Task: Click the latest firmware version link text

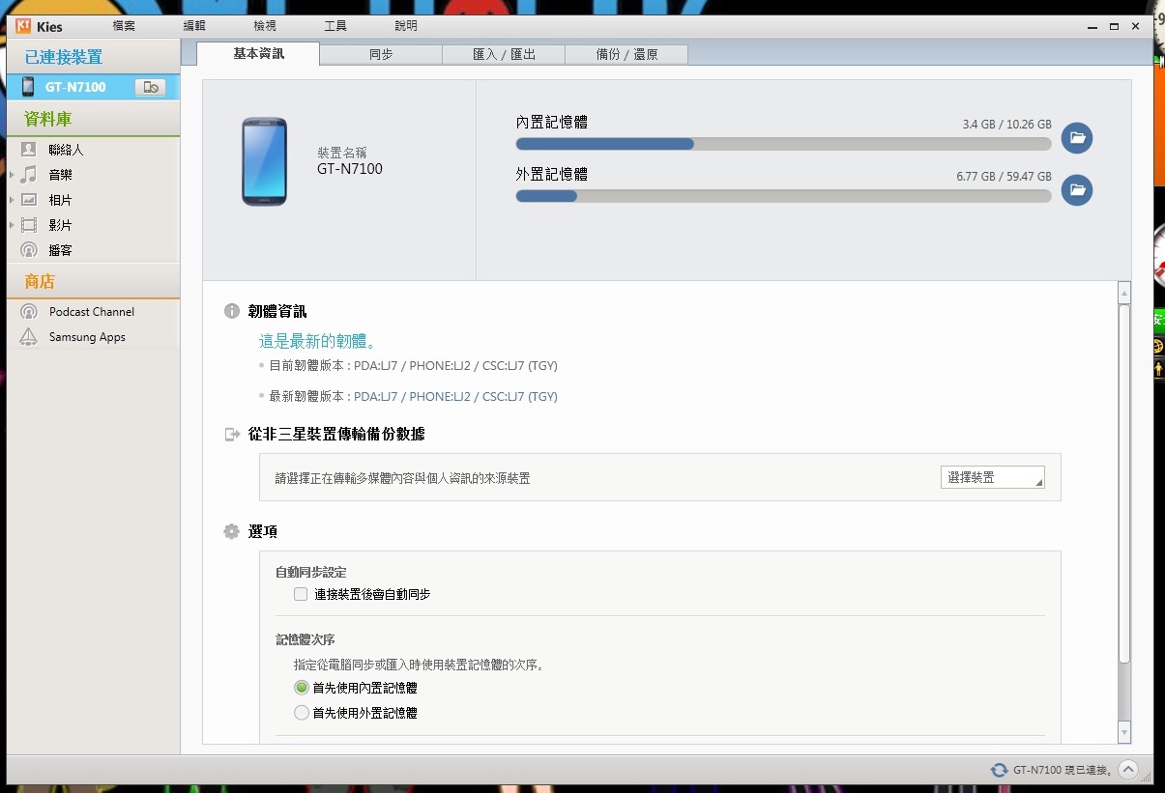Action: 455,396
